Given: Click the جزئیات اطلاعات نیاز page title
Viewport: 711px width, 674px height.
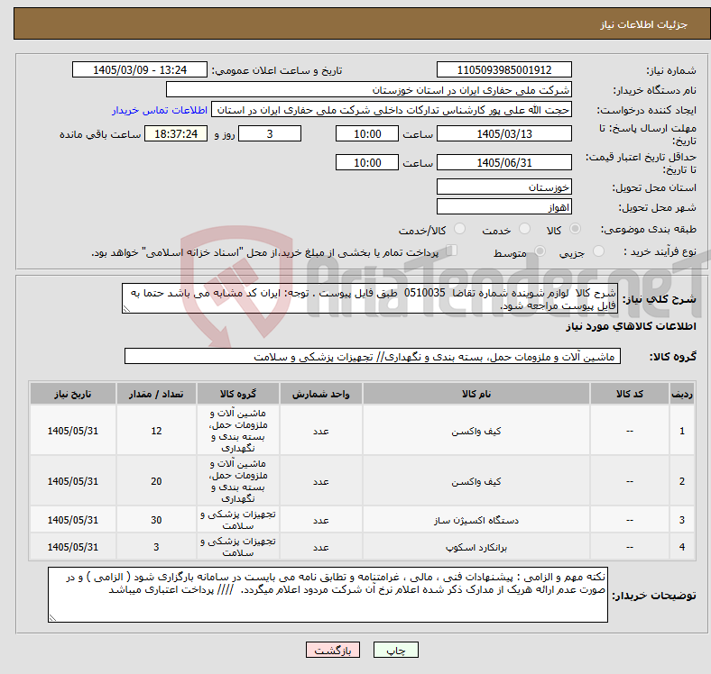Looking at the screenshot, I should tap(644, 24).
